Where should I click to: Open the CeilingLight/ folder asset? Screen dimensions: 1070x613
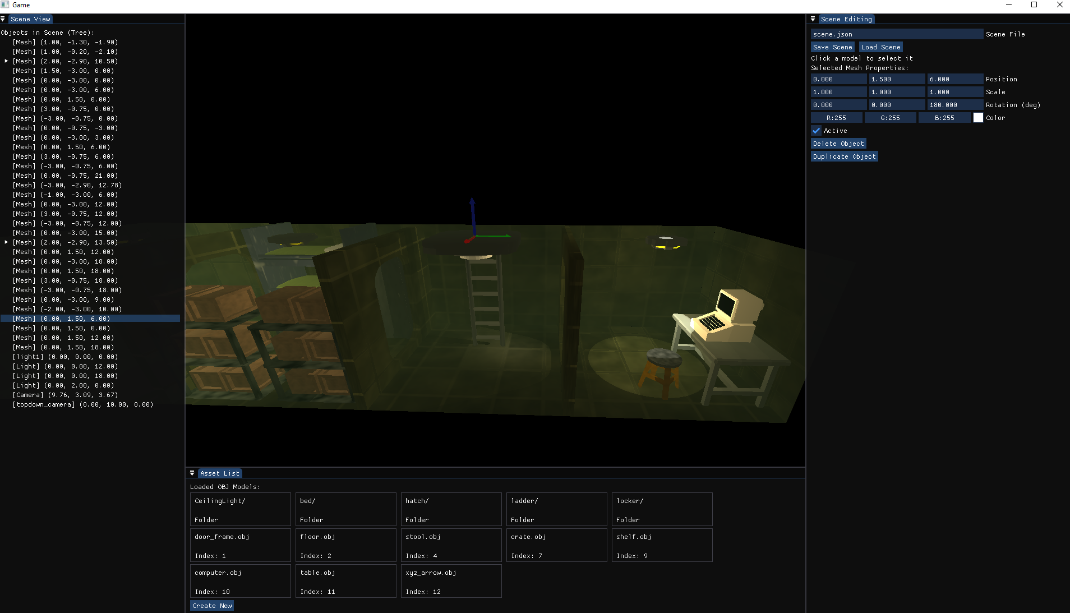[x=240, y=509]
